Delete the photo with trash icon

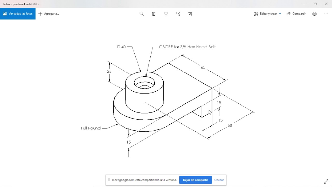[154, 14]
